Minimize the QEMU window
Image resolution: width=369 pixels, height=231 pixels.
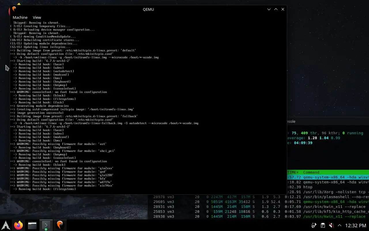[269, 9]
